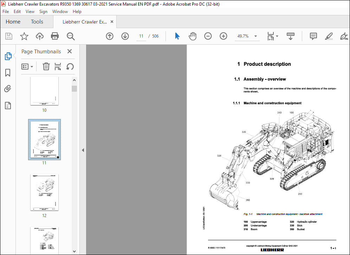Click the insert pages scissors icon
Viewport: 350px width, 255px height.
[x=58, y=66]
